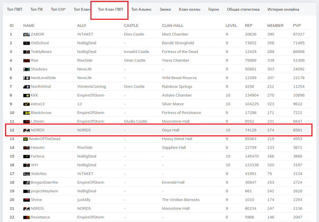
Task: Click the TeddyBears clan crest icon
Action: tap(26, 52)
